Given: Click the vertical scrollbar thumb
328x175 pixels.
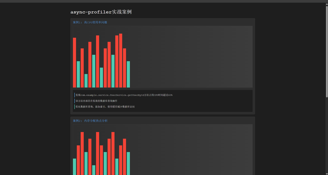Looking at the screenshot, I should [327, 51].
